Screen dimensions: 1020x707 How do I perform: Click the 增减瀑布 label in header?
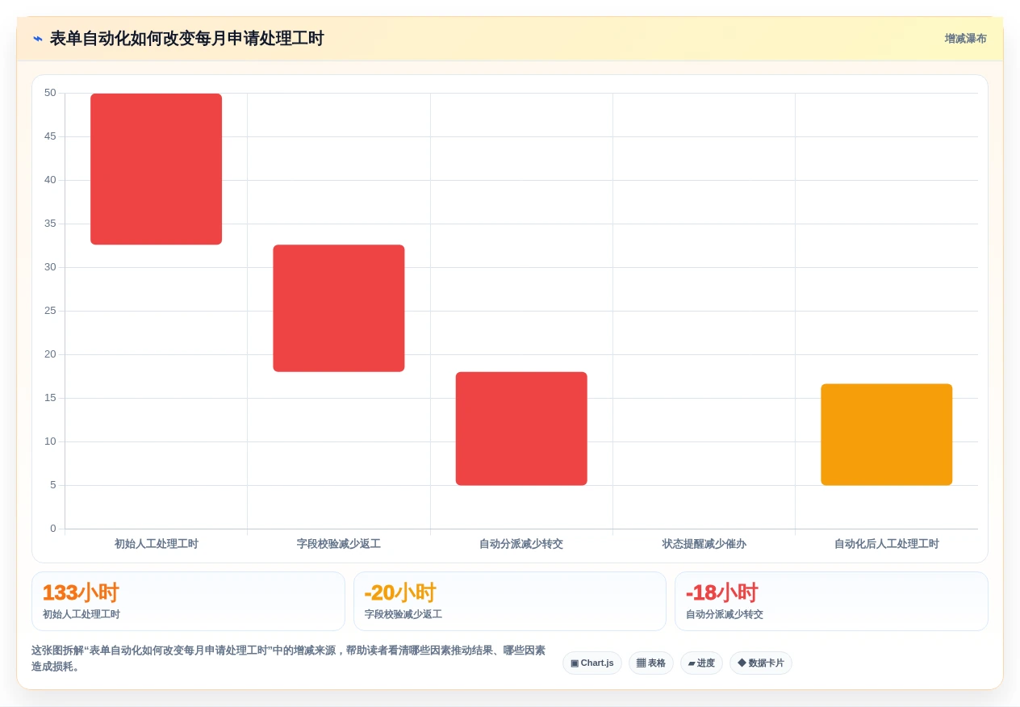pyautogui.click(x=965, y=39)
